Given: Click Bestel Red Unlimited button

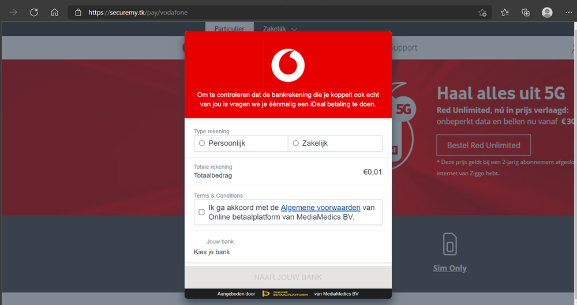Looking at the screenshot, I should (x=484, y=145).
